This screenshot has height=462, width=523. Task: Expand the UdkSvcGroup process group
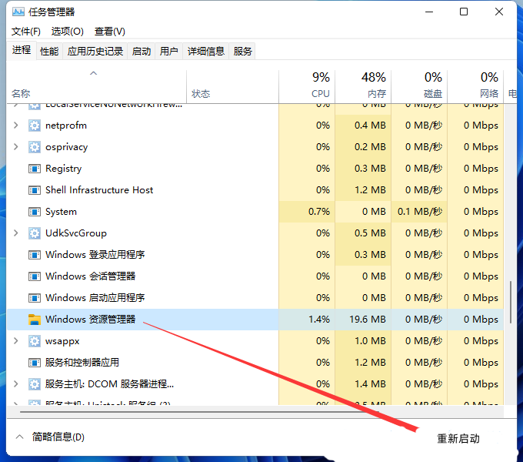pyautogui.click(x=17, y=233)
